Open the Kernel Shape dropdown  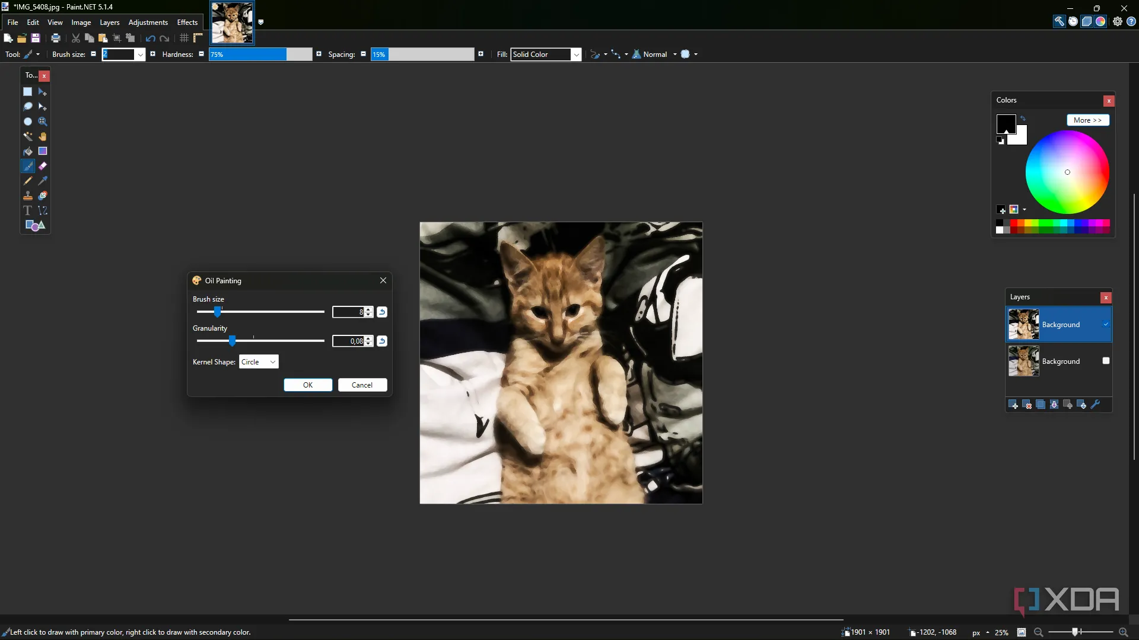(259, 362)
